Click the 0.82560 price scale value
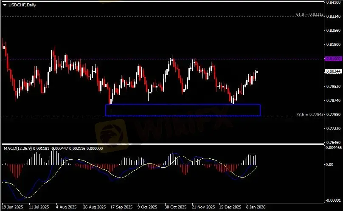 333,31
